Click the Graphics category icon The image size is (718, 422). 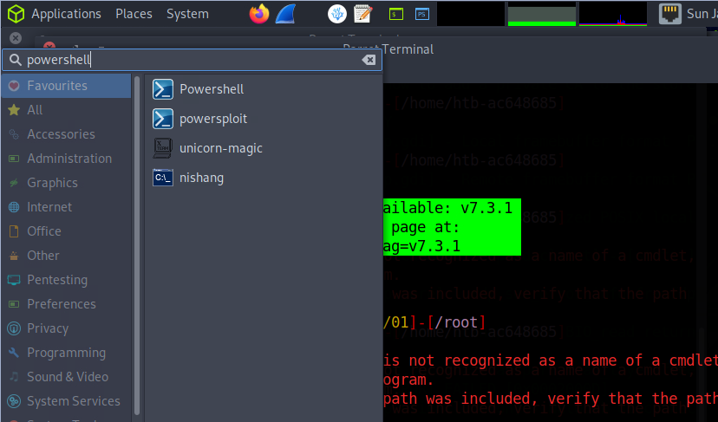coord(14,183)
